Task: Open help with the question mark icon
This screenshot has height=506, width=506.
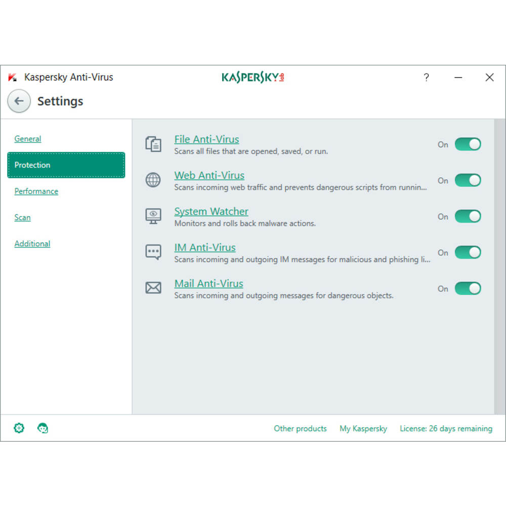Action: pyautogui.click(x=426, y=77)
